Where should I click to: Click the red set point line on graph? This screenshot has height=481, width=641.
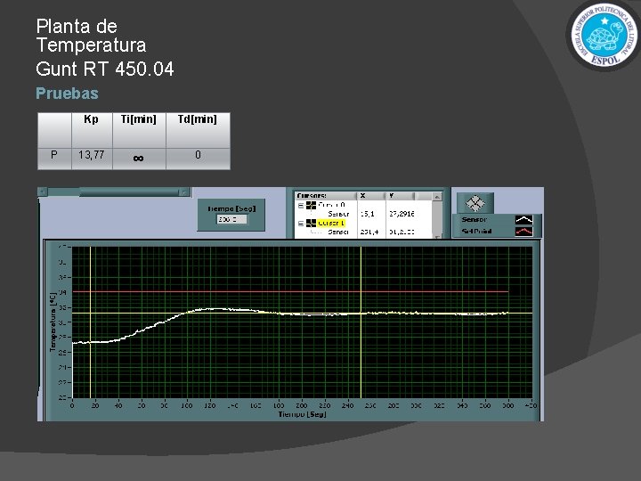290,291
